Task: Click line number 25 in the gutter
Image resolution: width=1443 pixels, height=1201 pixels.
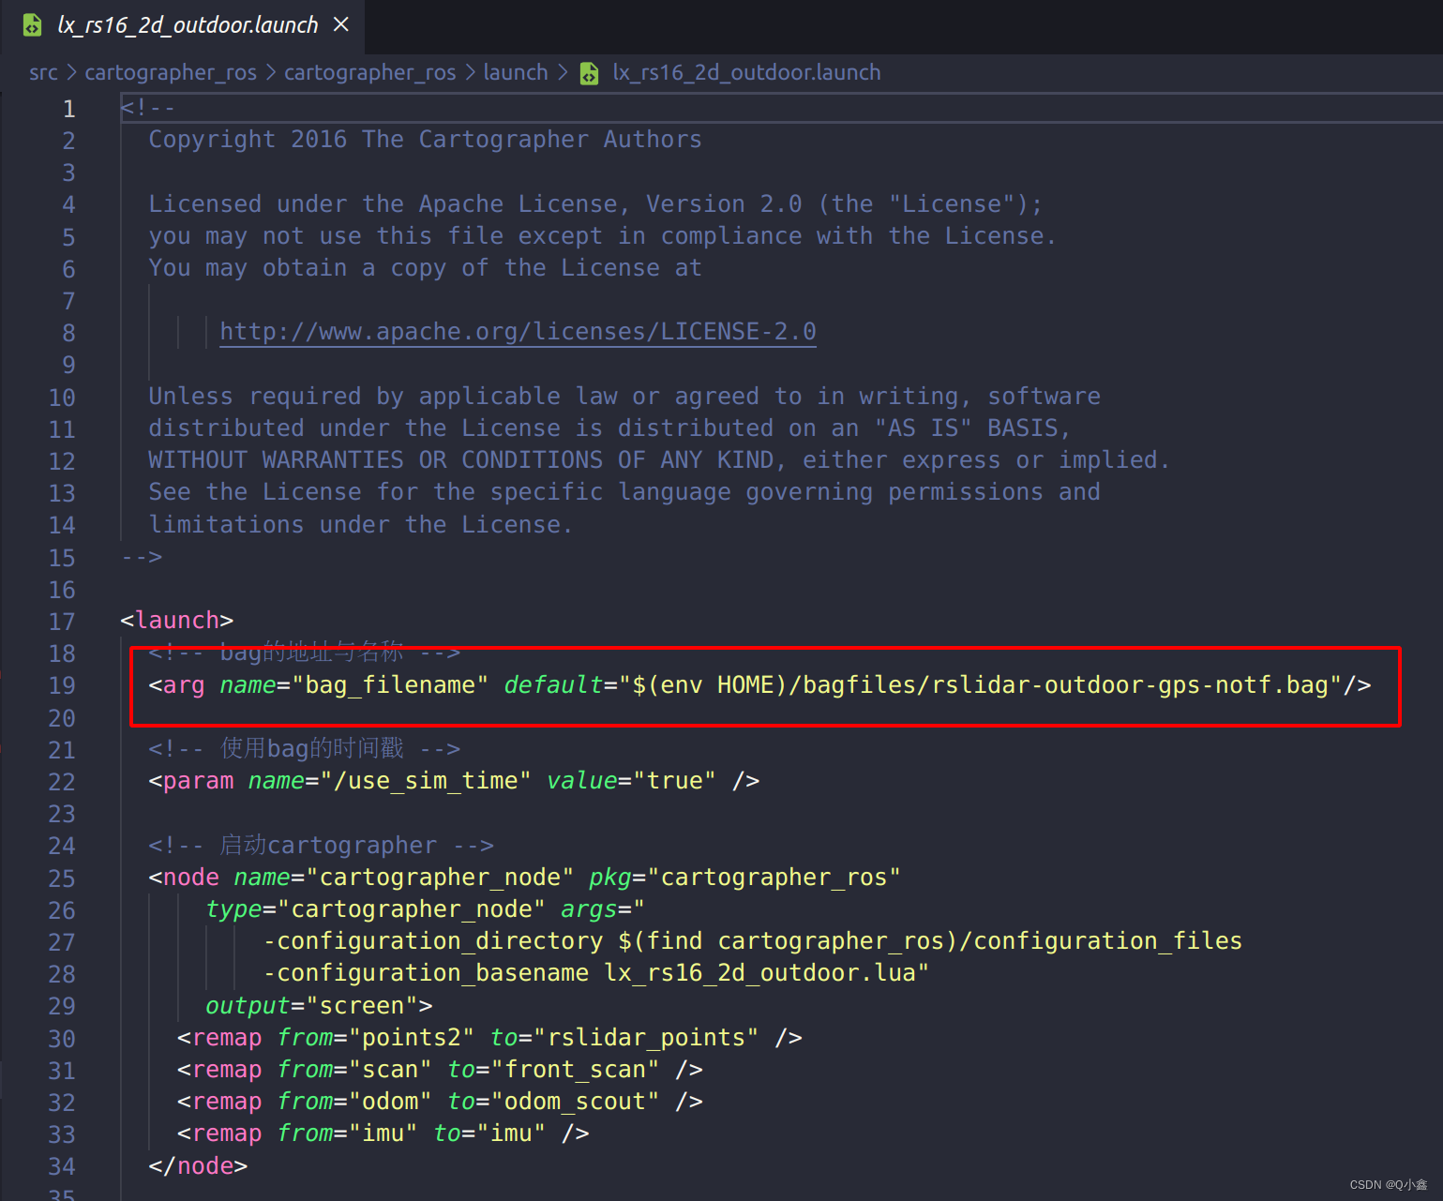Action: (x=62, y=878)
